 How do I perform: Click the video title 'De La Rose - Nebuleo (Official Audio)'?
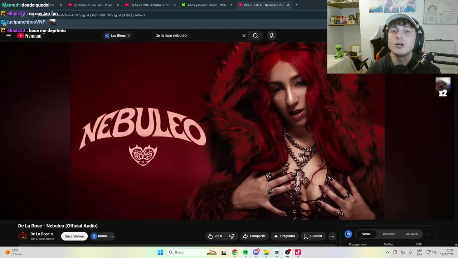[x=58, y=226]
